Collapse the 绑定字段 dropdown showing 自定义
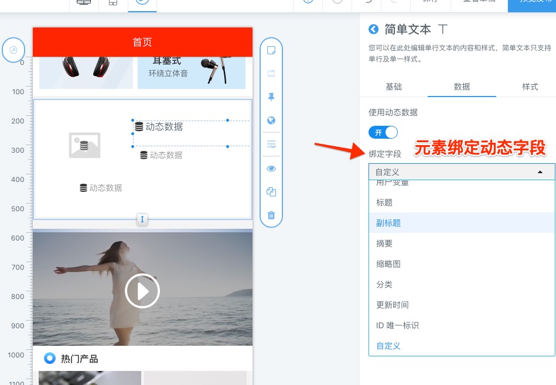556x385 pixels. click(x=462, y=172)
